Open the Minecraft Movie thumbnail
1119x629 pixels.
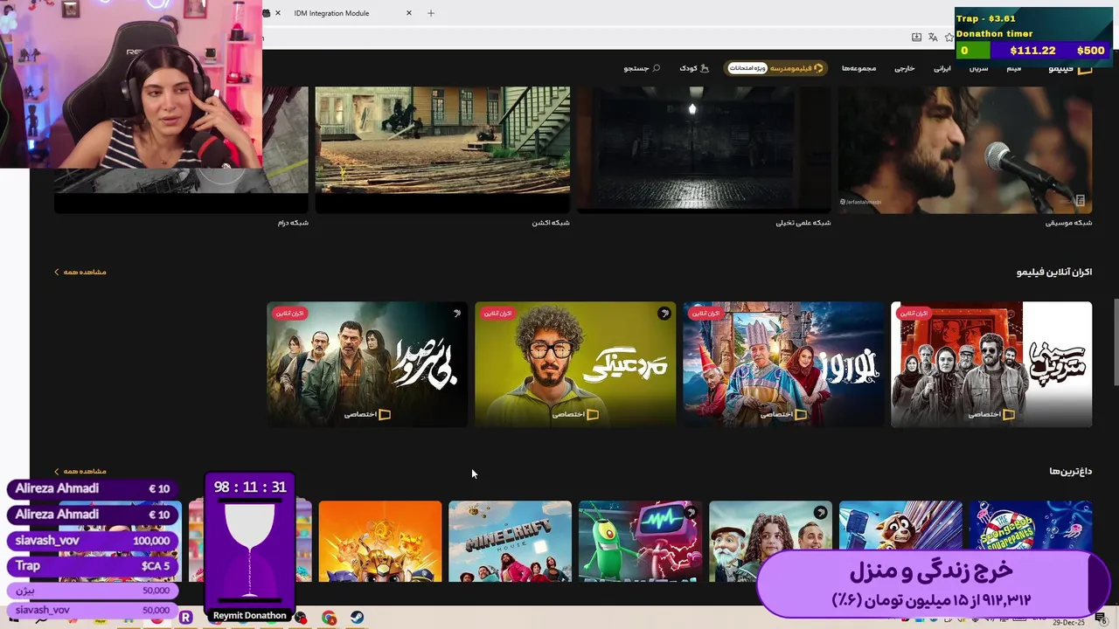point(511,541)
